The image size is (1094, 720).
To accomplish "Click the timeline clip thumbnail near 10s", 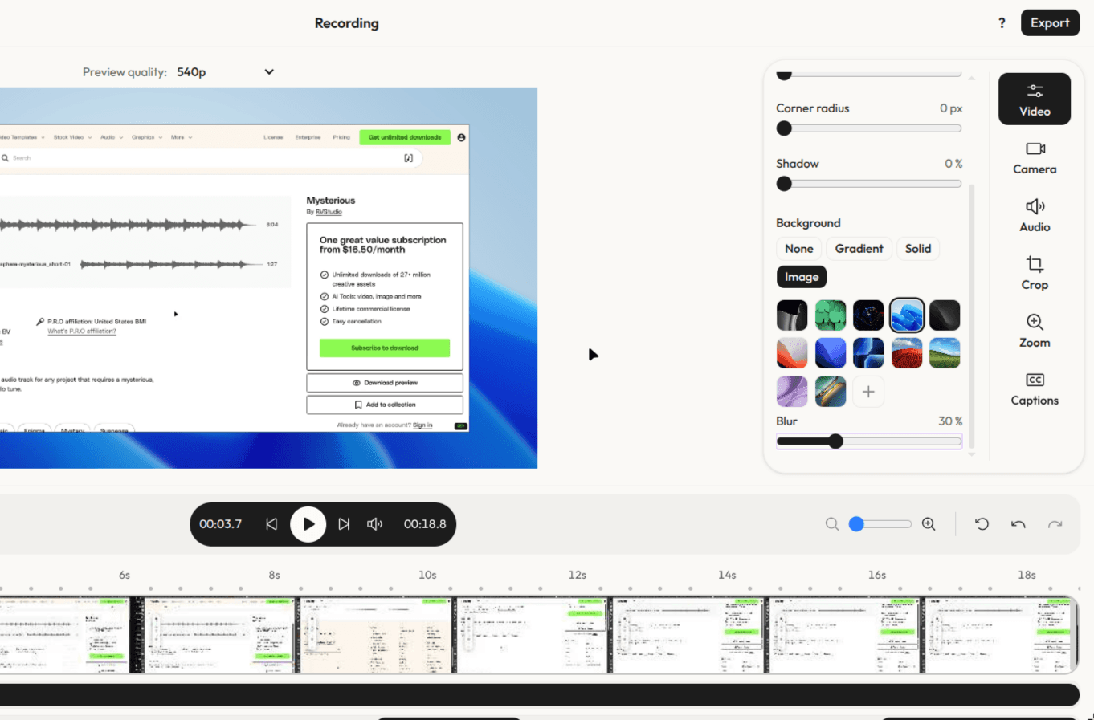I will point(375,635).
